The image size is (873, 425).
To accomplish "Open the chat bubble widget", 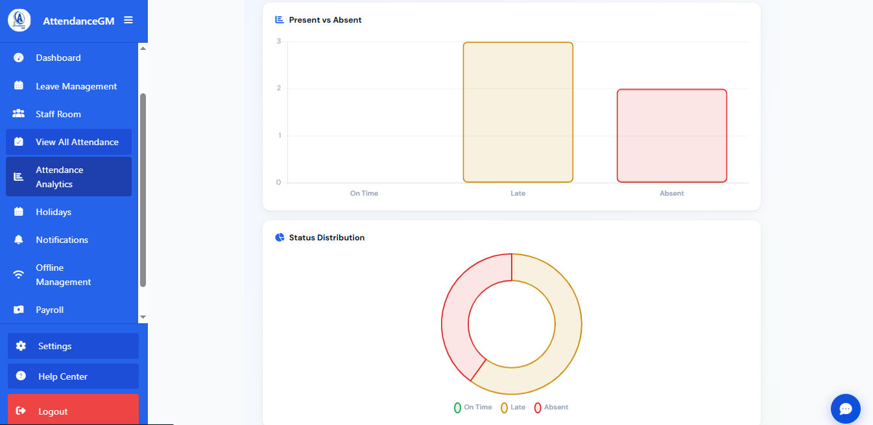I will [x=846, y=409].
